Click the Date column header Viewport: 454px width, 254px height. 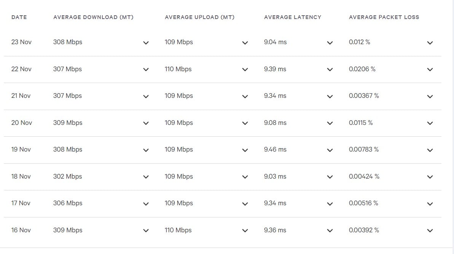click(x=19, y=17)
